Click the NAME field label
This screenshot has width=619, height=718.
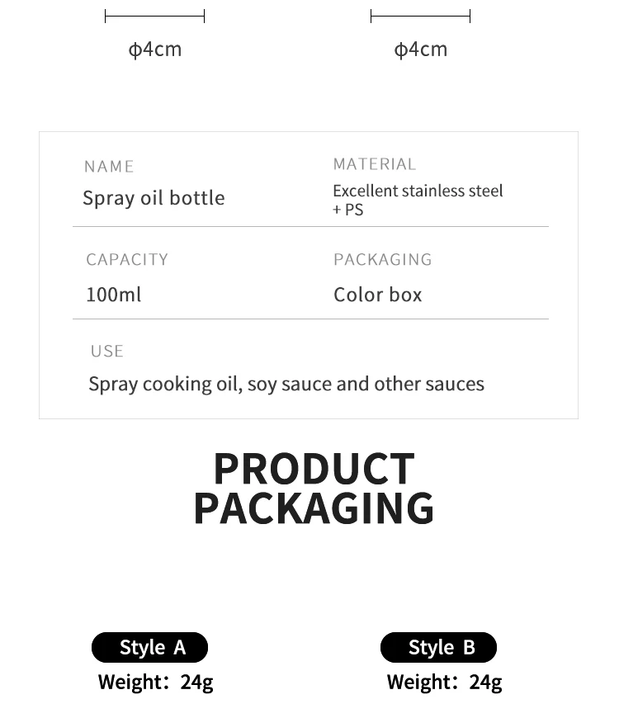(109, 167)
